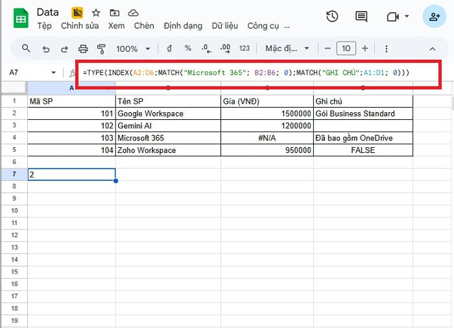Screen dimensions: 454x328
Task: Click the search magnifier in toolbar
Action: (x=27, y=49)
